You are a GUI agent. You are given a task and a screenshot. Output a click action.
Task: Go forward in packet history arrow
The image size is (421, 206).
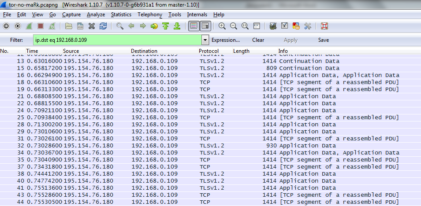click(x=143, y=26)
